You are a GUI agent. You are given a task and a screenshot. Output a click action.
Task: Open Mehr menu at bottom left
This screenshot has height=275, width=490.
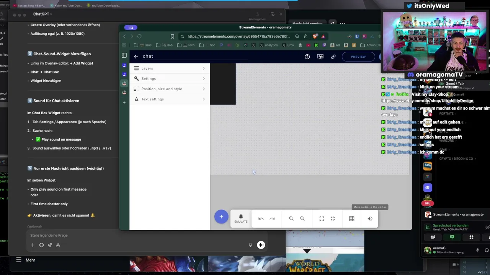coord(26,260)
